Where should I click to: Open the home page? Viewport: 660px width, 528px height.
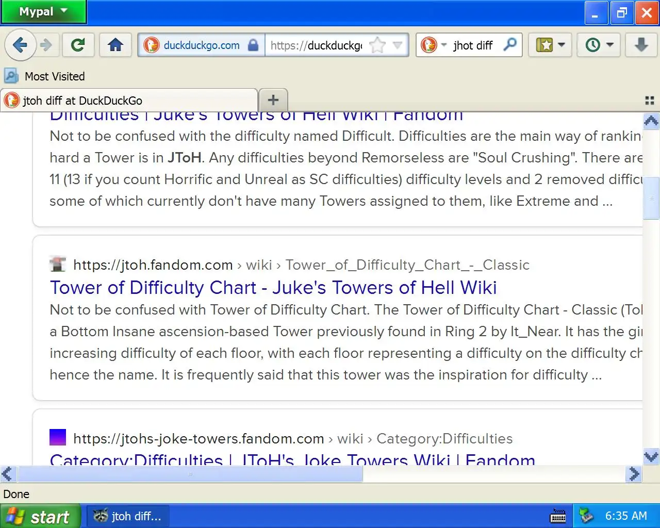point(115,45)
